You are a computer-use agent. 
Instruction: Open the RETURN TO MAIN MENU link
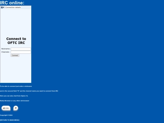click(10, 120)
